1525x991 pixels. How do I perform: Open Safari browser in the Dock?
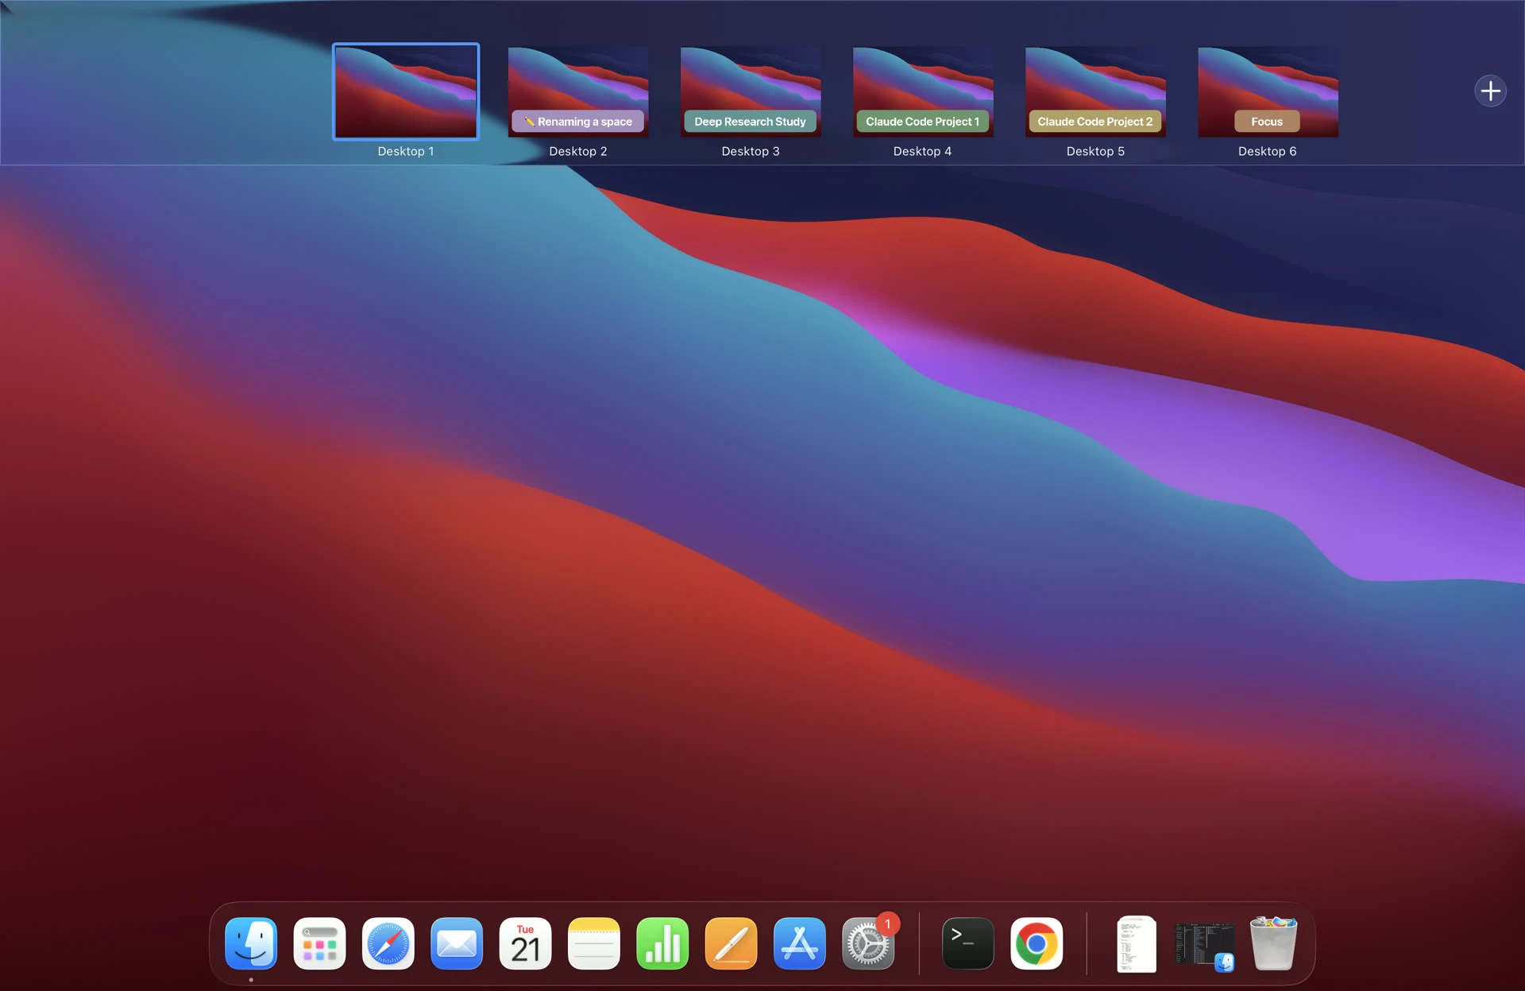tap(388, 944)
